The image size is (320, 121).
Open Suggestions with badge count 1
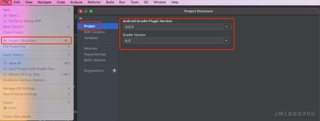[x=94, y=71]
